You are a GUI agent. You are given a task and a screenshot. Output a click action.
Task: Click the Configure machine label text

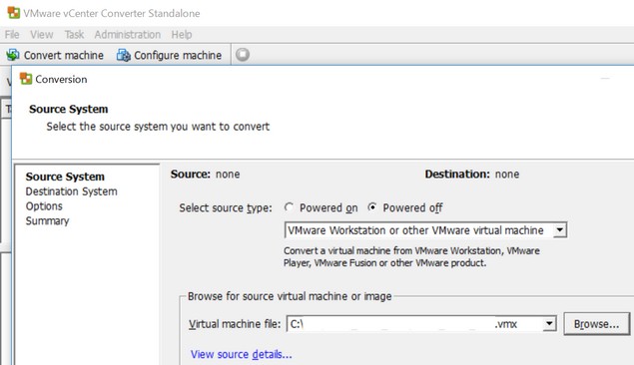pos(178,55)
